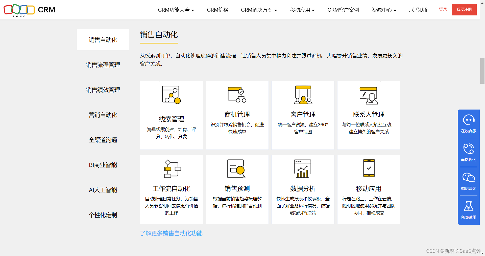
Task: Open the CRM价格 menu item
Action: point(217,10)
